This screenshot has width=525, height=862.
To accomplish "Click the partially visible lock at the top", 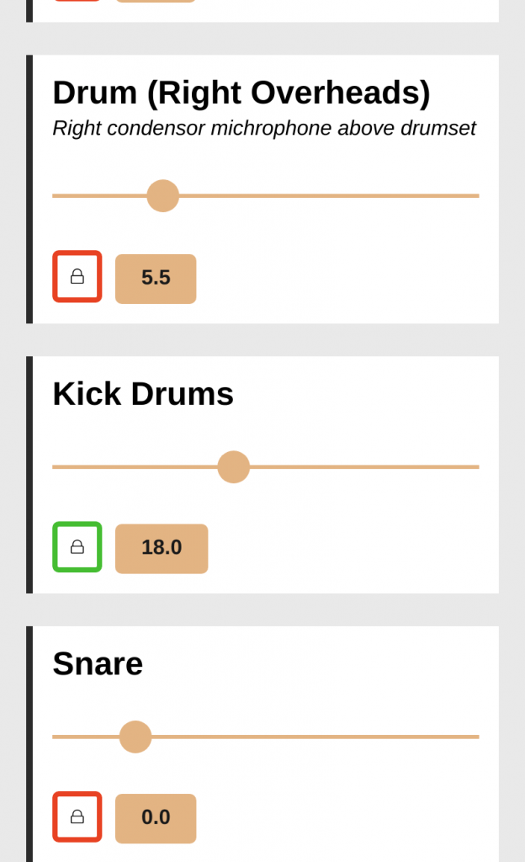I will click(x=77, y=1).
